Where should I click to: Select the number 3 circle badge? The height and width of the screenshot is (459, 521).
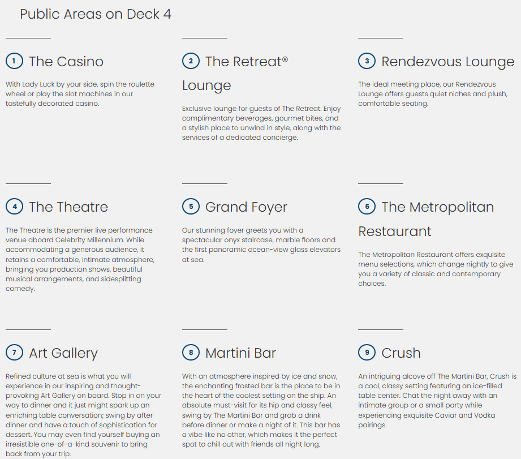tap(367, 61)
